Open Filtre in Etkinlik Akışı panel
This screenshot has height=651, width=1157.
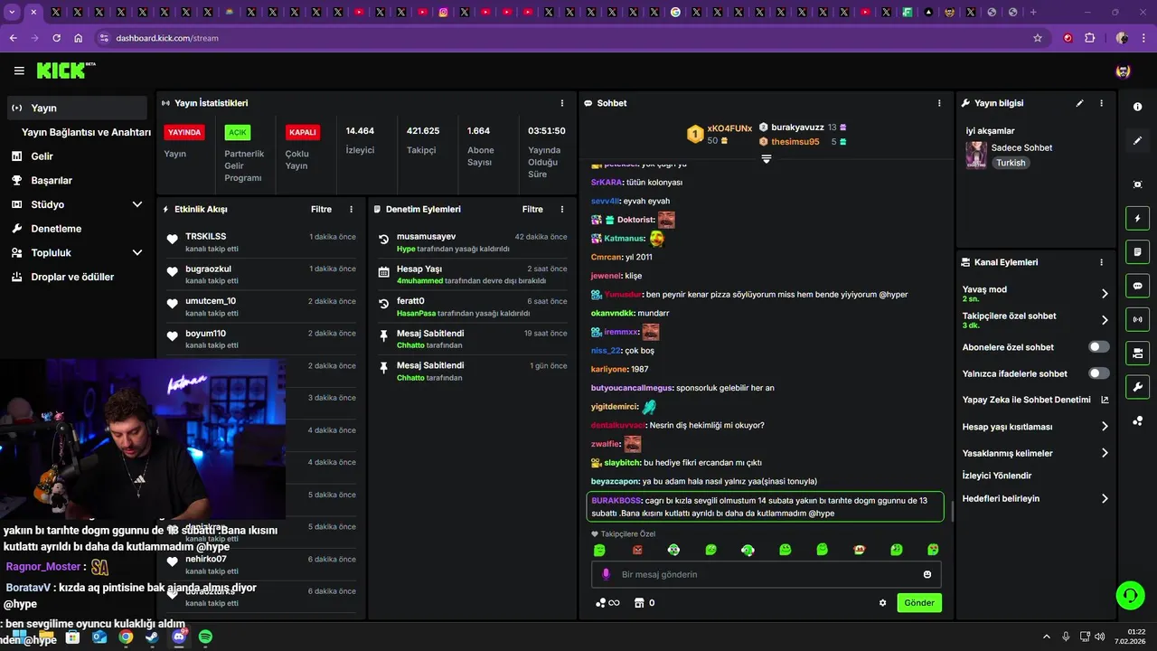point(321,209)
